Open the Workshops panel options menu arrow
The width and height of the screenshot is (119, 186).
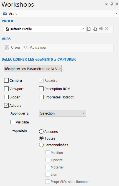pyautogui.click(x=106, y=4)
